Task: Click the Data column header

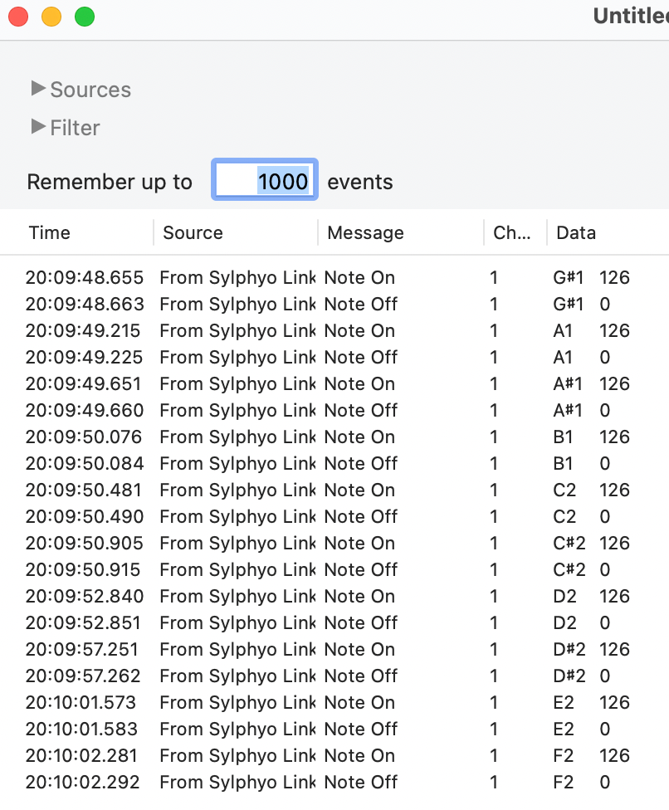Action: (576, 233)
